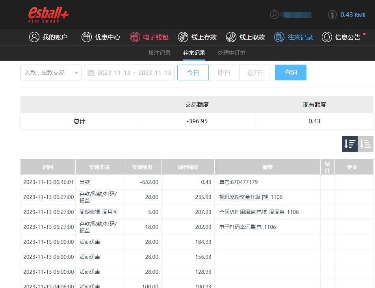Click balance value 156.93
This screenshot has width=375, height=288.
click(203, 257)
